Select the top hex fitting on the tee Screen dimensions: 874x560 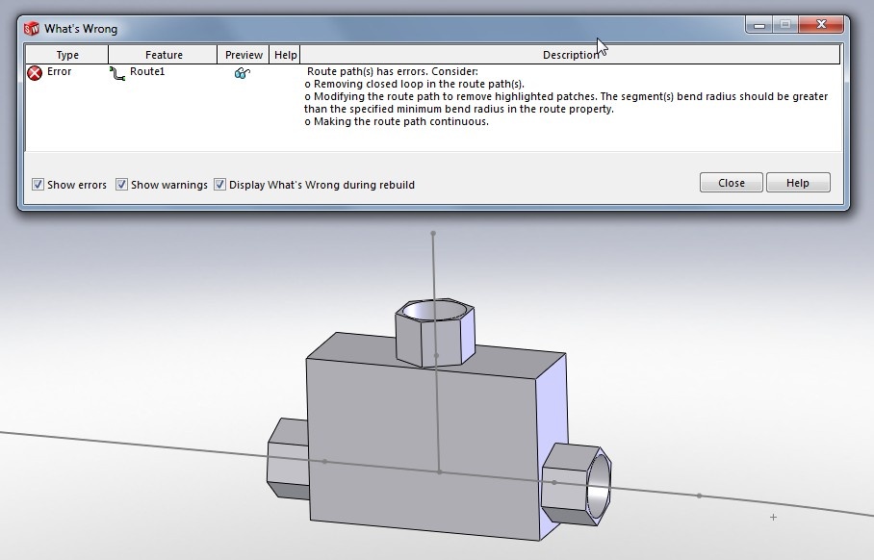point(435,333)
